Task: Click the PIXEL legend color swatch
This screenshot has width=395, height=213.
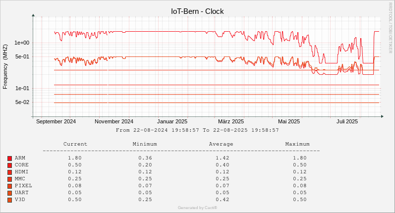Action: tap(9, 186)
